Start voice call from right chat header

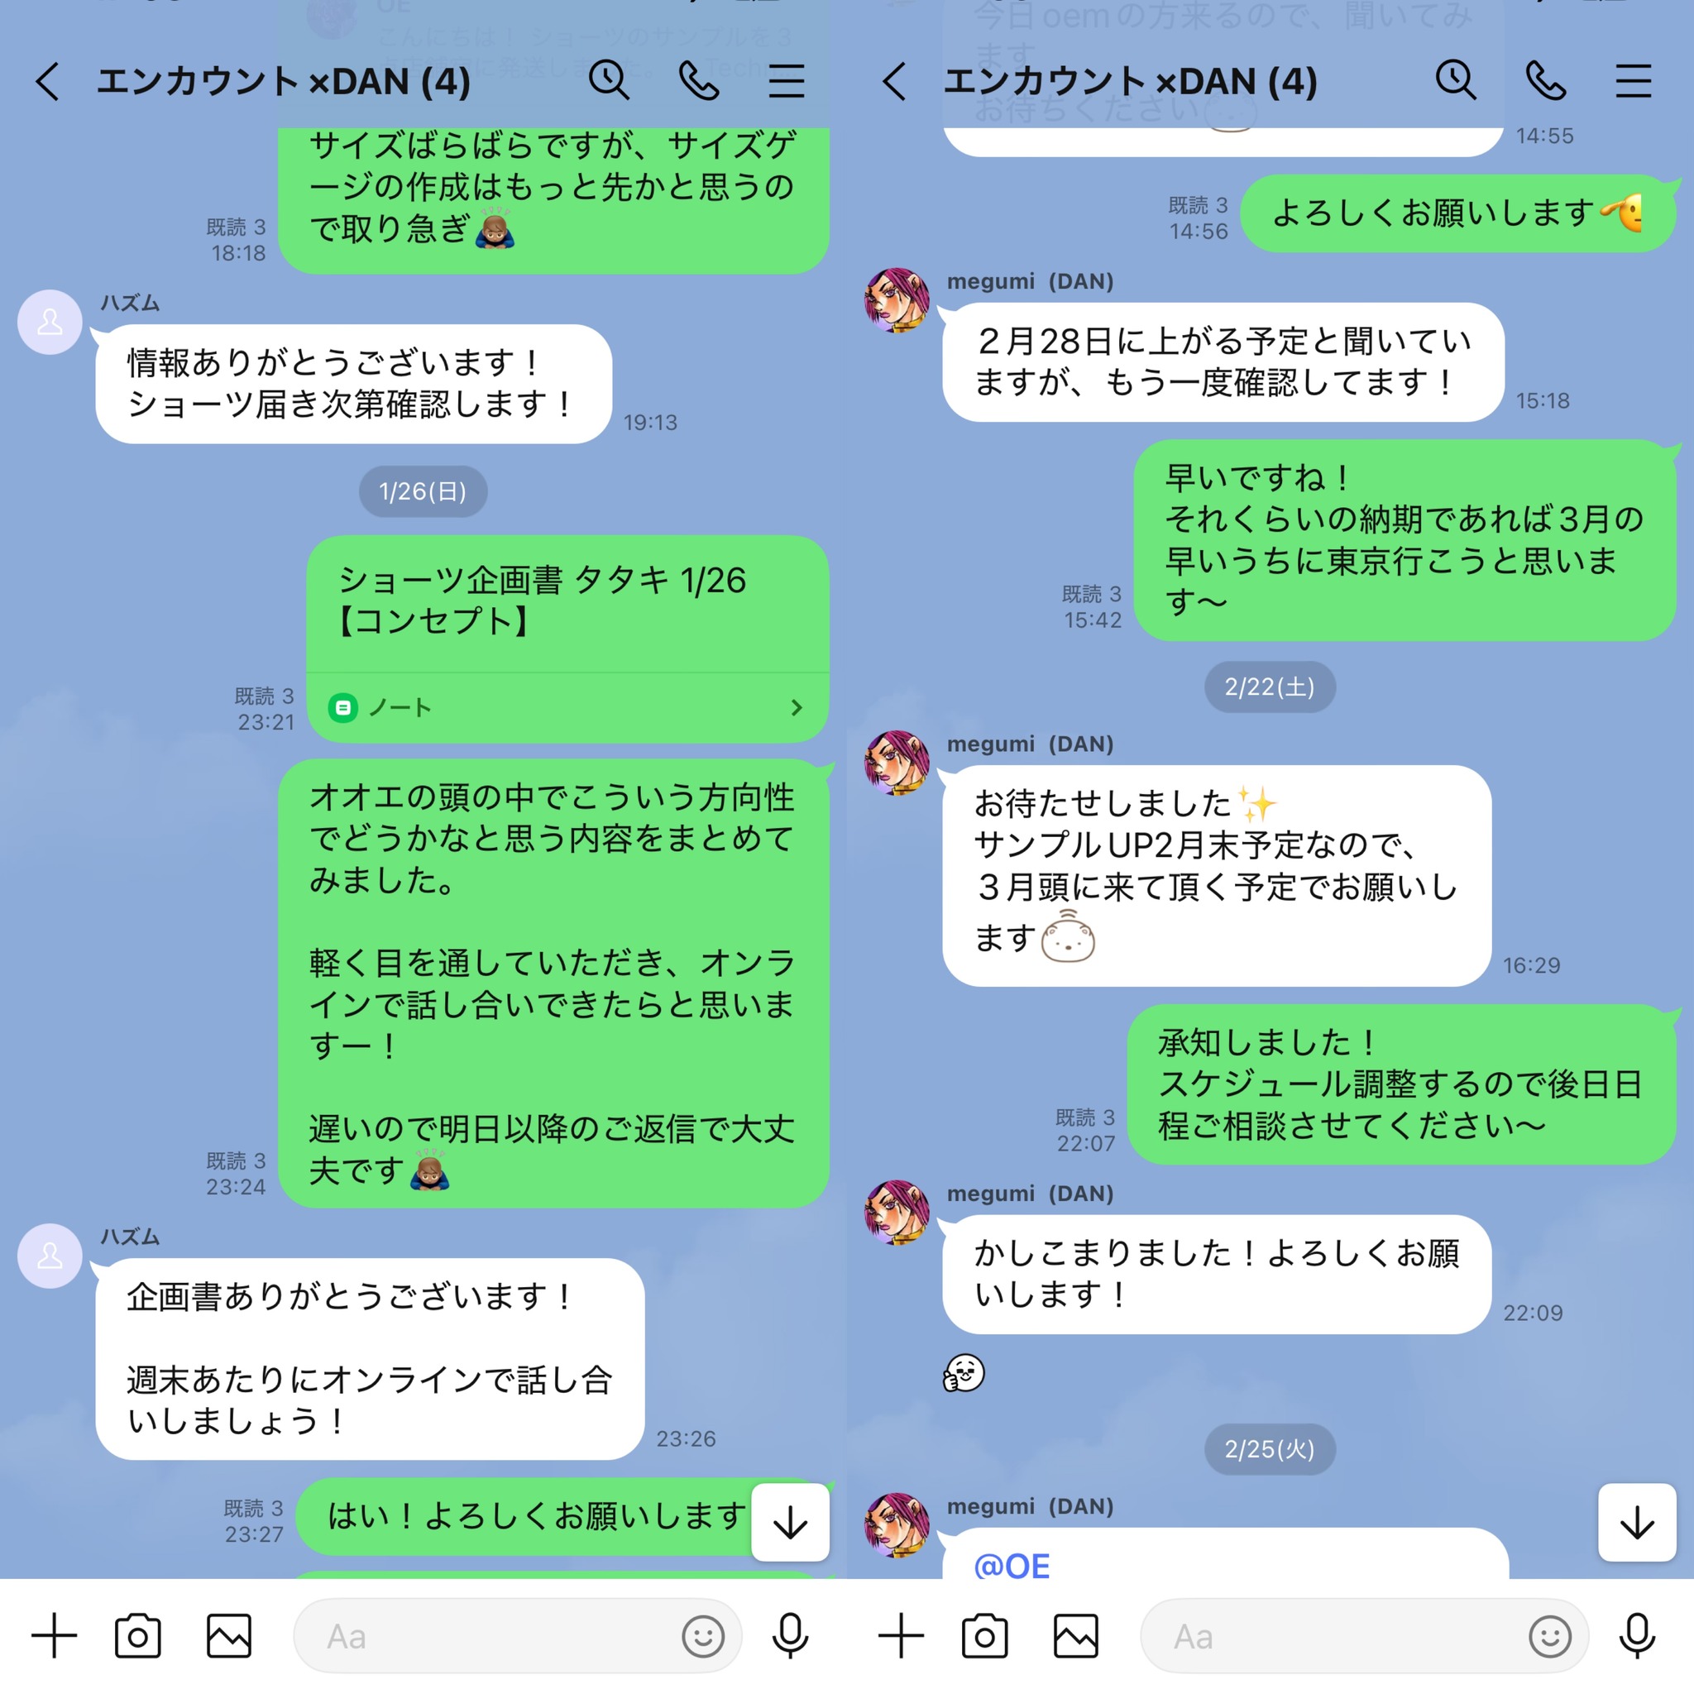coord(1546,81)
